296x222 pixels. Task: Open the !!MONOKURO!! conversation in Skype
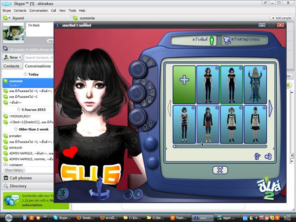pyautogui.click(x=28, y=116)
